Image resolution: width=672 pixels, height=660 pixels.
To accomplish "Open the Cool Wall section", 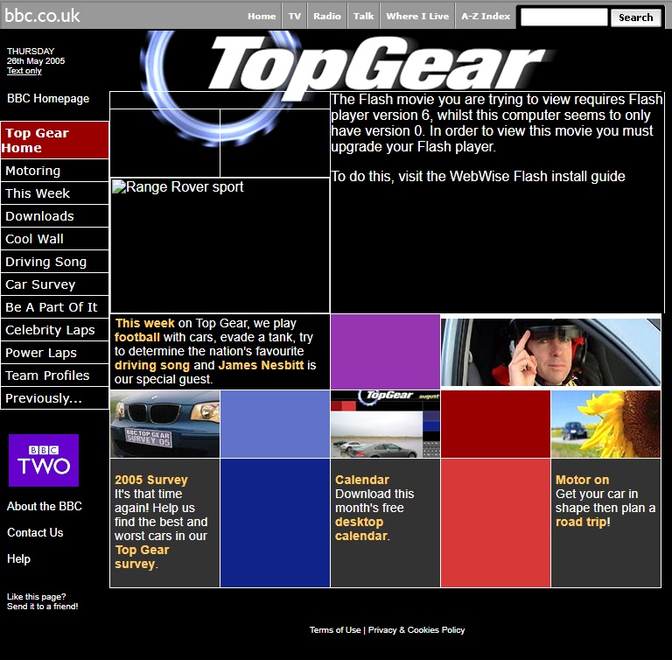I will [x=54, y=239].
